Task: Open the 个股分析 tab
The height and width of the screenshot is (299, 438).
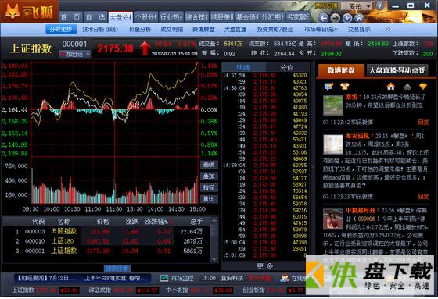Action: point(145,17)
